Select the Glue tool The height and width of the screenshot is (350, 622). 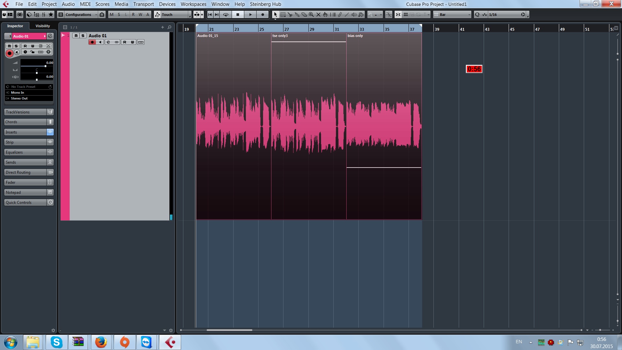[297, 15]
